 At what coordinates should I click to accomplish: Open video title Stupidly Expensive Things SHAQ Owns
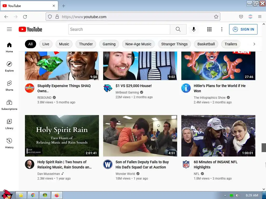coord(64,88)
